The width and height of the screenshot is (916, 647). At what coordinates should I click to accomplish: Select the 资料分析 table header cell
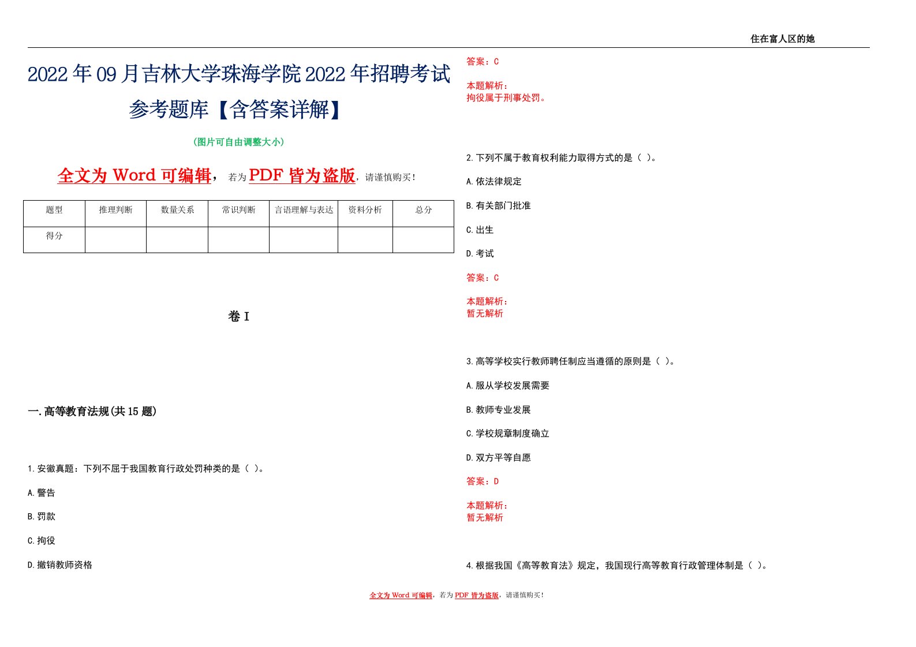click(x=365, y=213)
